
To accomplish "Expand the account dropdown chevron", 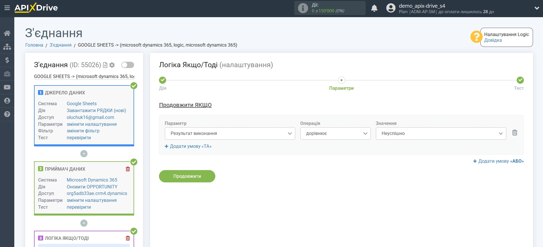I will click(537, 8).
